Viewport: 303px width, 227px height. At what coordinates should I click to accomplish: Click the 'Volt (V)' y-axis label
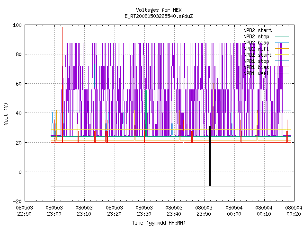coord(6,113)
